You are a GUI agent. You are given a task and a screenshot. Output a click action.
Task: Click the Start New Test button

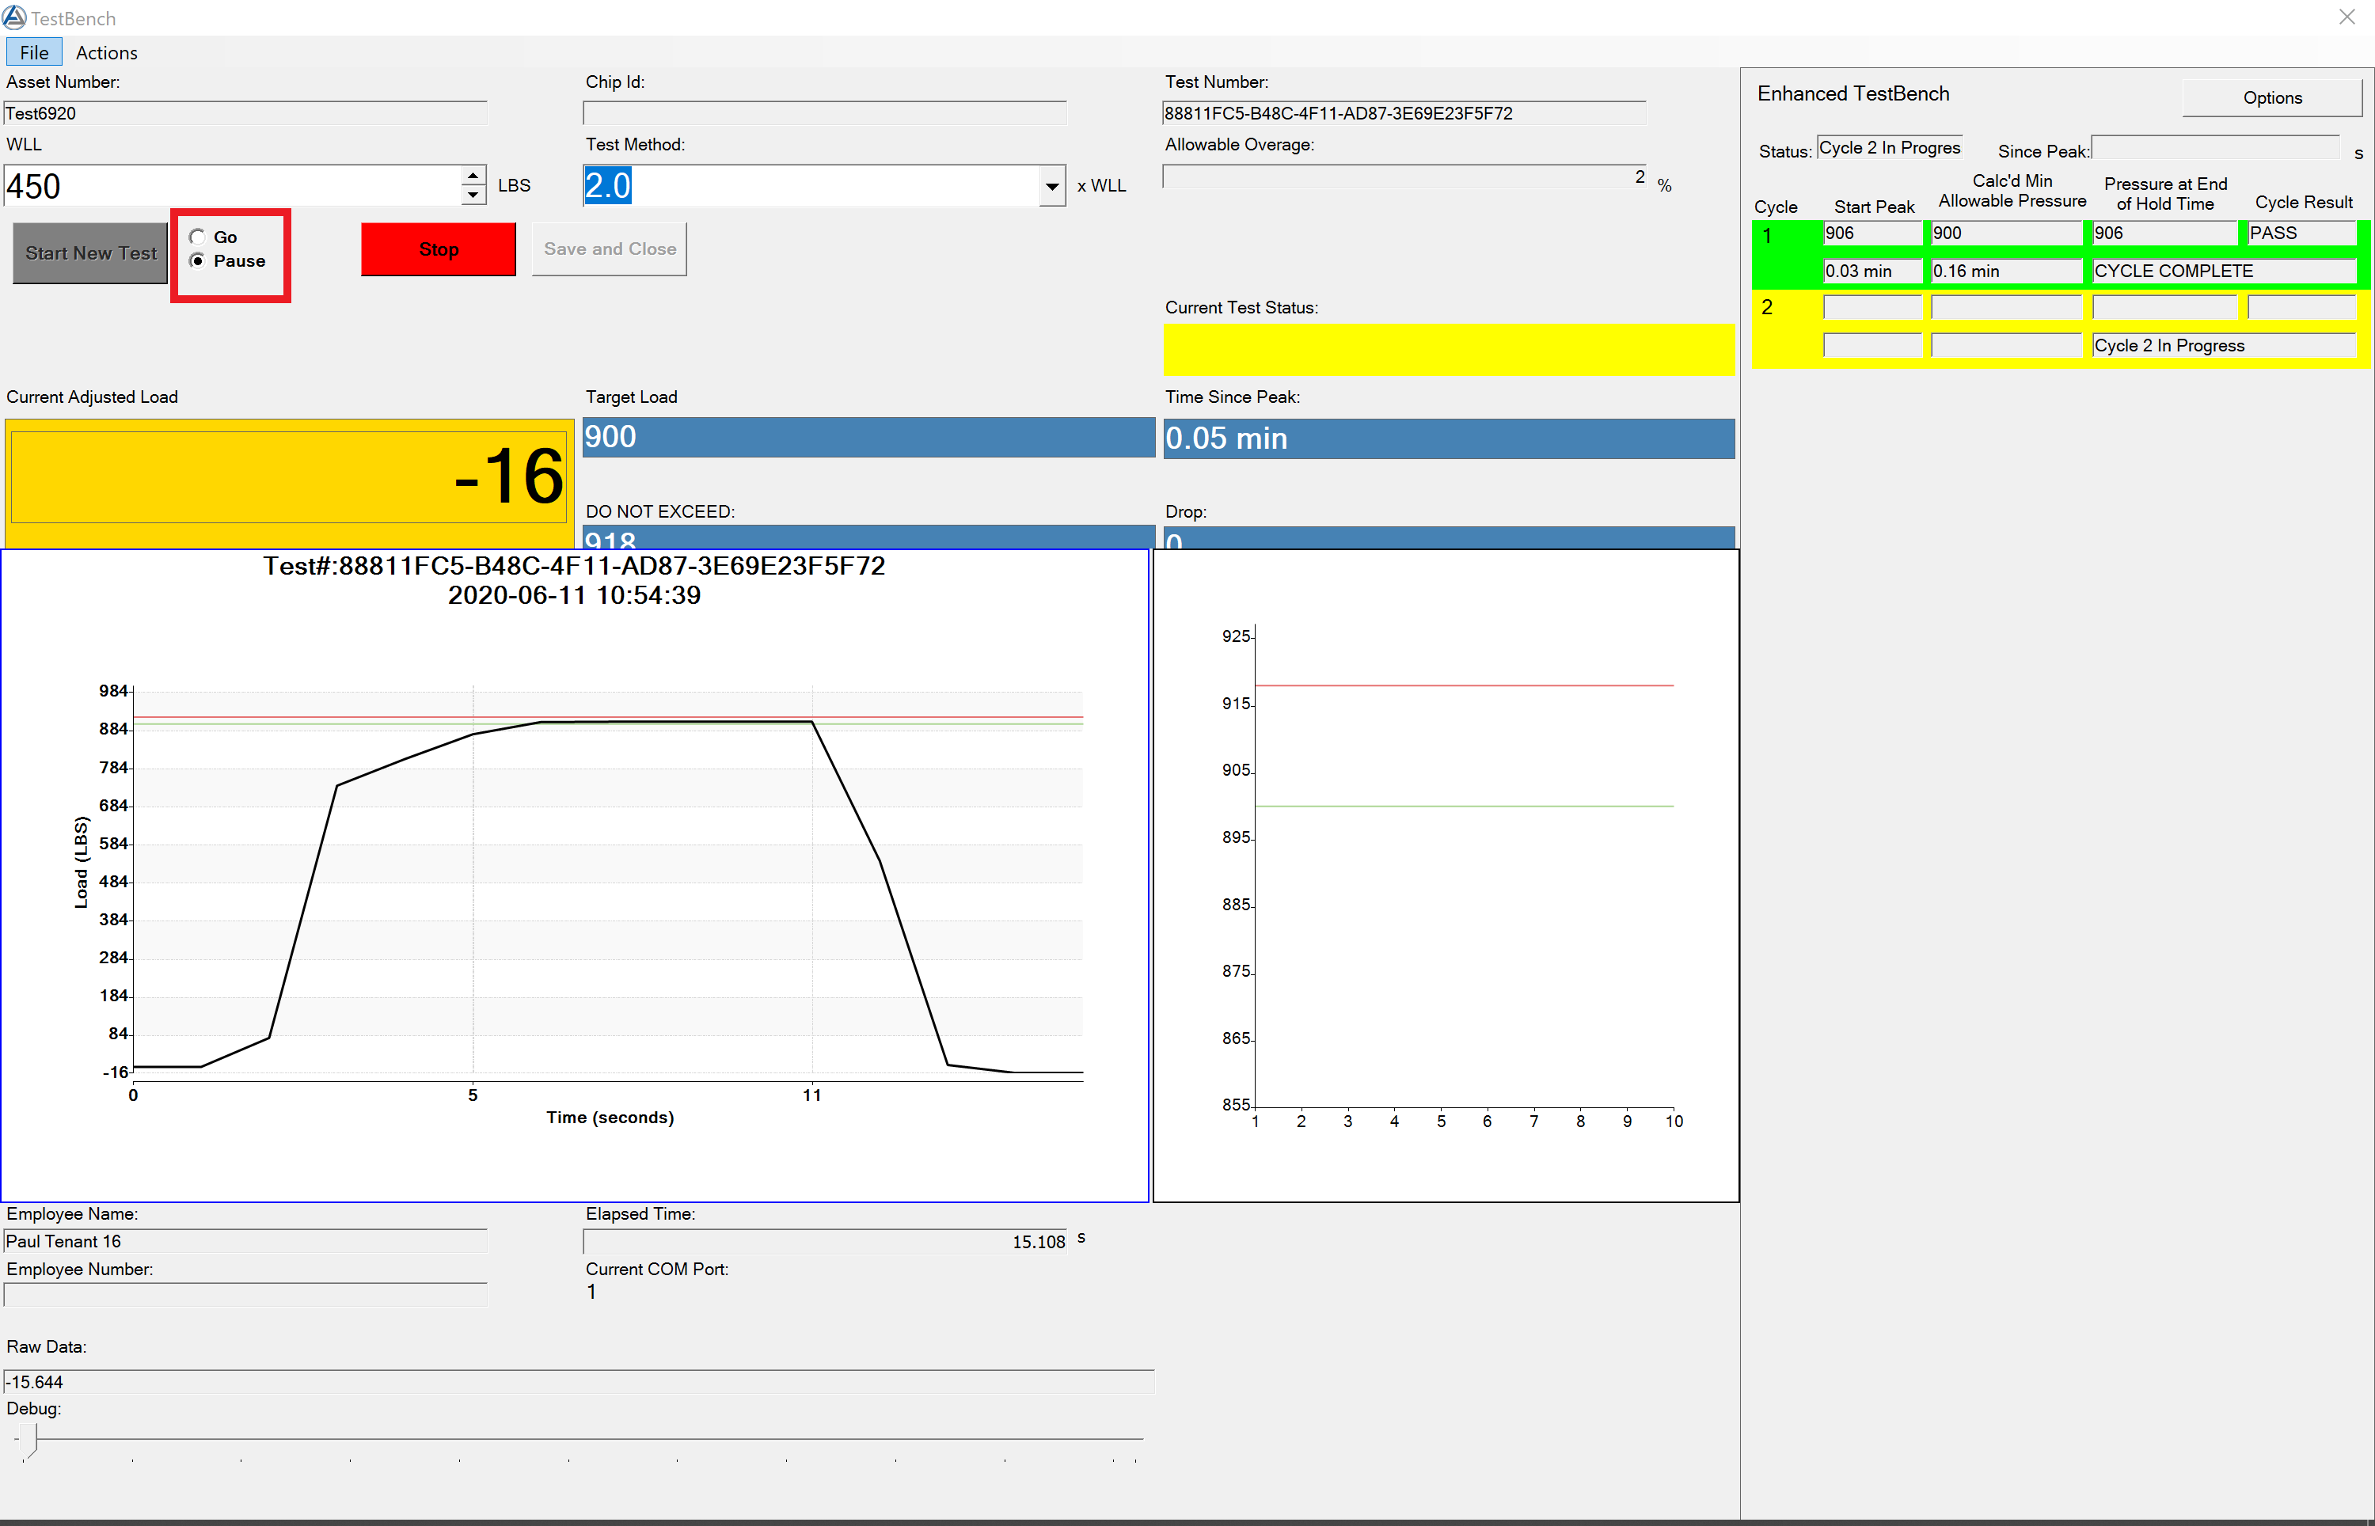(90, 252)
